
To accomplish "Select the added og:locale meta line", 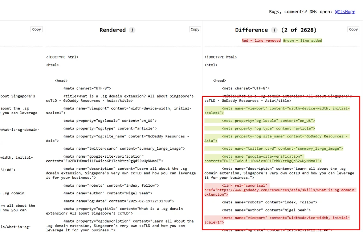I will click(260, 120).
